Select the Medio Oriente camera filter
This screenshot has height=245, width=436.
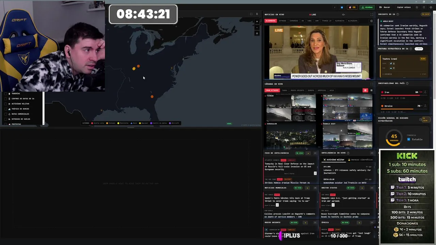click(x=297, y=90)
